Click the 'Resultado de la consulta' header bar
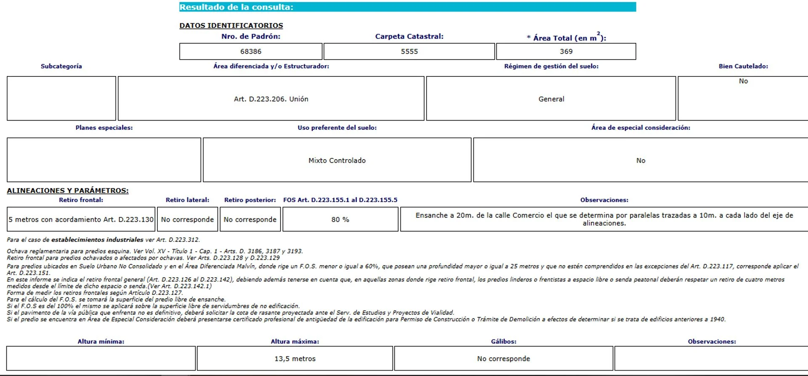The image size is (808, 376). pos(407,7)
